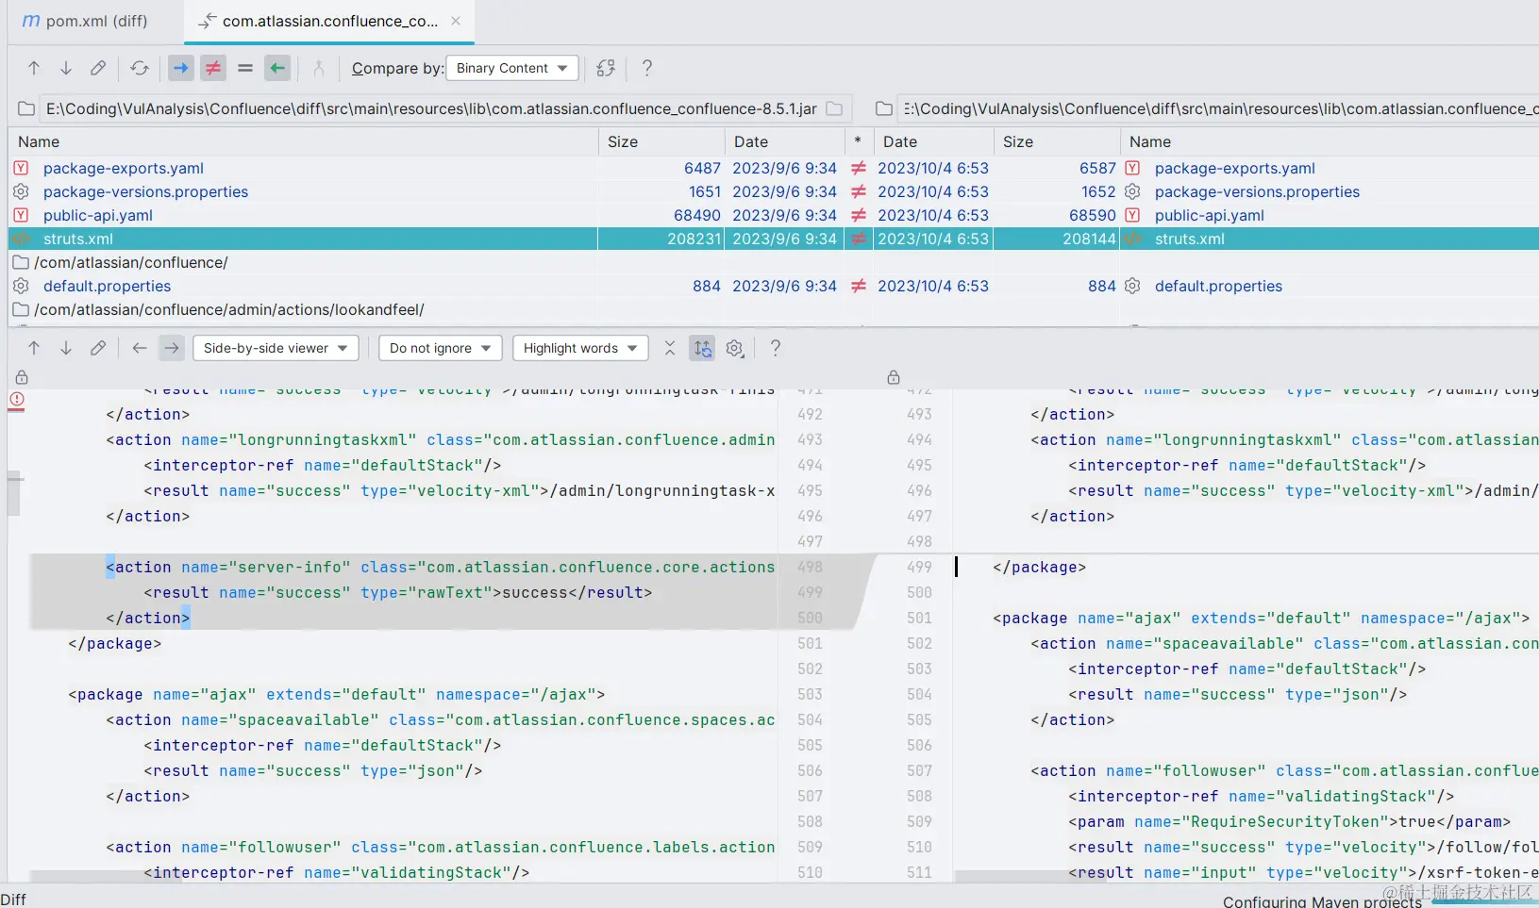Open diff viewer settings gear
Image resolution: width=1539 pixels, height=908 pixels.
click(735, 348)
